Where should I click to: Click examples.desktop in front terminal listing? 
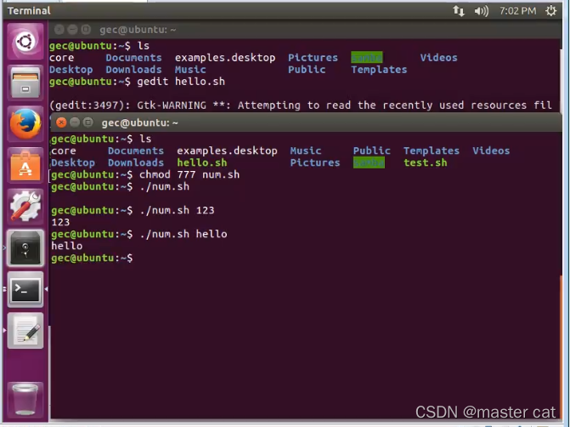tap(227, 151)
